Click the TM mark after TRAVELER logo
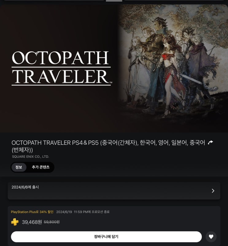The height and width of the screenshot is (246, 228). click(111, 83)
